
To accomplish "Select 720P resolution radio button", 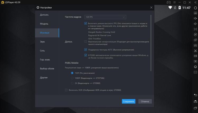I will (x=72, y=73).
